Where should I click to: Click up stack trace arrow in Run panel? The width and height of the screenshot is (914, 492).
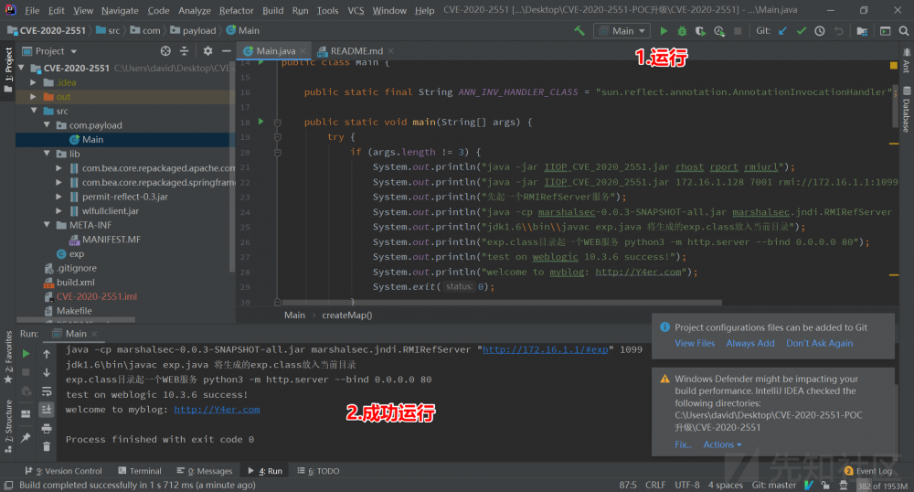point(47,354)
